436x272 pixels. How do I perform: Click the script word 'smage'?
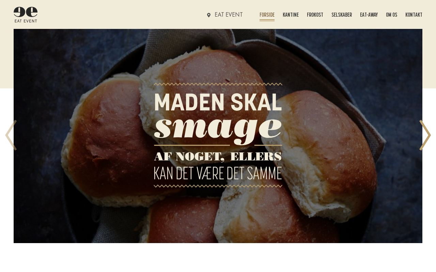218,129
